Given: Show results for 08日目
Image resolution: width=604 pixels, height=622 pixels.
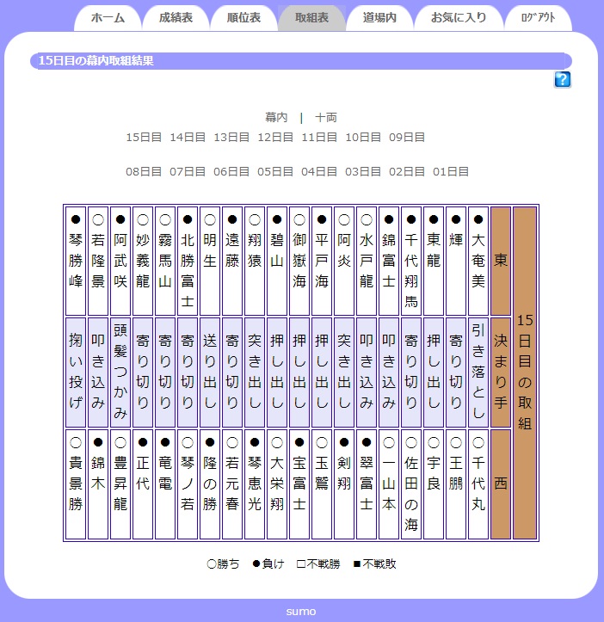Looking at the screenshot, I should (144, 172).
